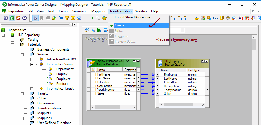Expand the AdventureWorksDW source node
The image size is (261, 125).
(x=32, y=60)
